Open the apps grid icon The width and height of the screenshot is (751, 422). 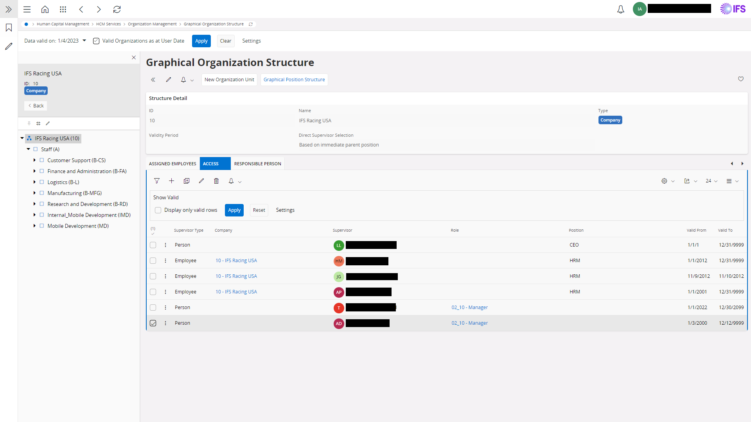click(63, 9)
